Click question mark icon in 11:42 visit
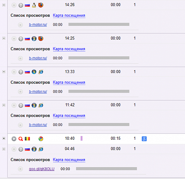 [x=21, y=106]
